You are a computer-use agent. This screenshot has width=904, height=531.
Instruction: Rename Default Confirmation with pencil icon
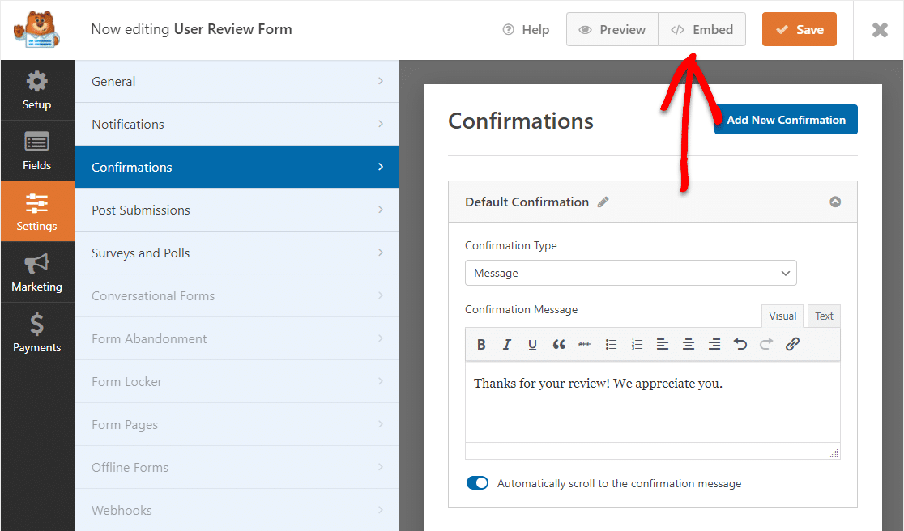(x=603, y=202)
